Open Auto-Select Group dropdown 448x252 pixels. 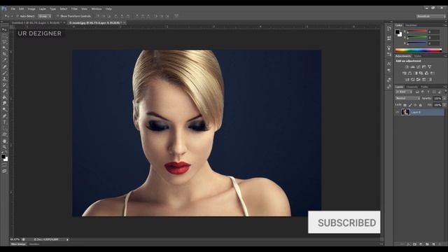(44, 16)
